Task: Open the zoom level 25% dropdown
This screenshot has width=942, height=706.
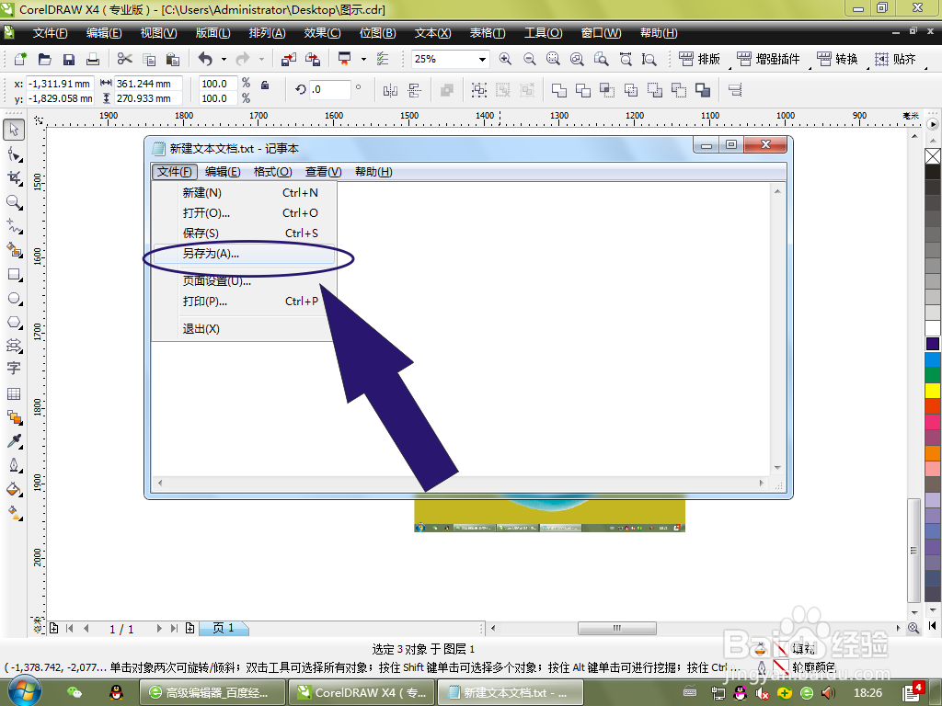Action: (x=482, y=59)
